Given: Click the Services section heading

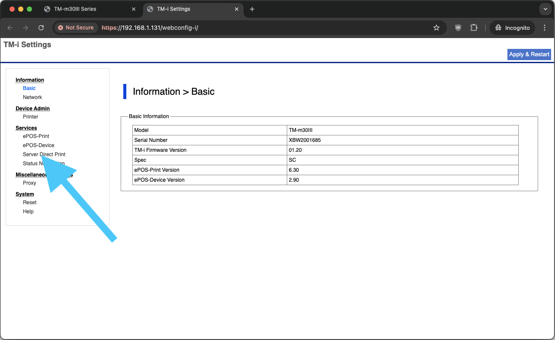Looking at the screenshot, I should pyautogui.click(x=26, y=128).
